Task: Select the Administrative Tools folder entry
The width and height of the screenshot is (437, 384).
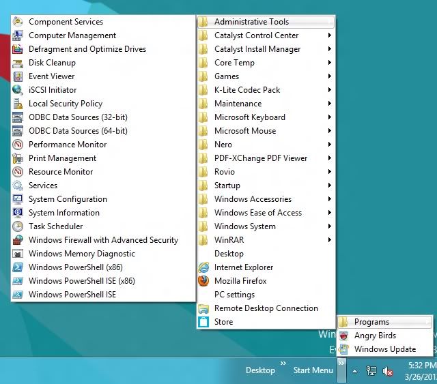Action: (266, 22)
